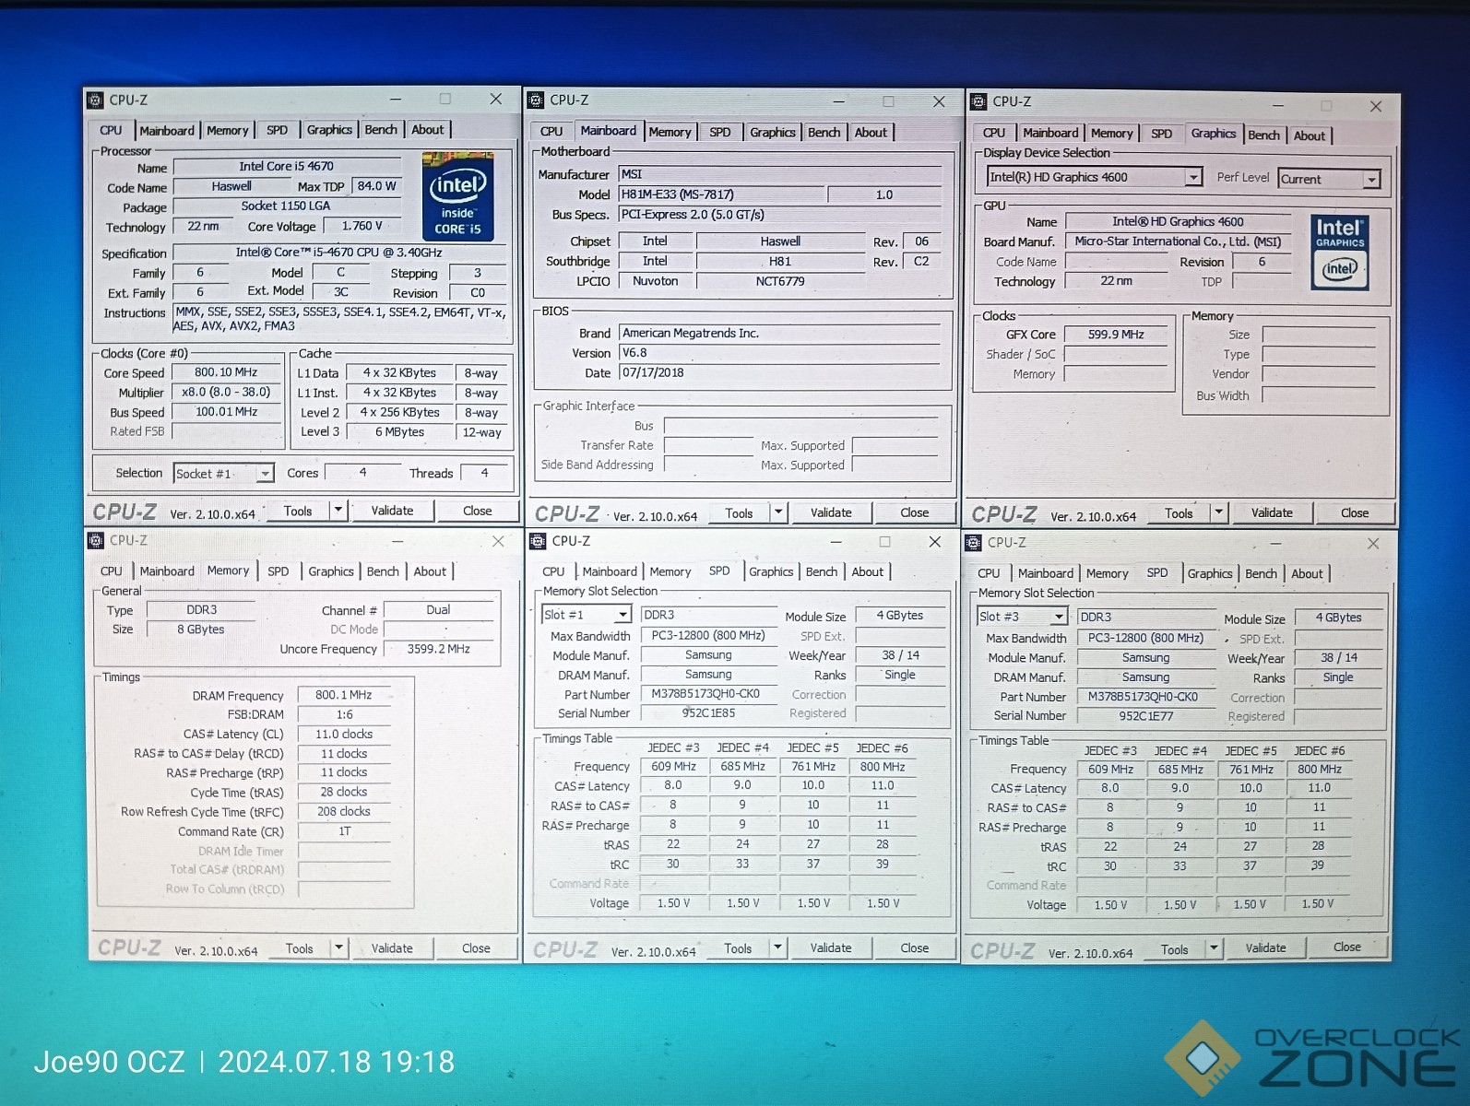Image resolution: width=1470 pixels, height=1106 pixels.
Task: Click the Overclock Zone logo diamond
Action: pyautogui.click(x=1203, y=1058)
